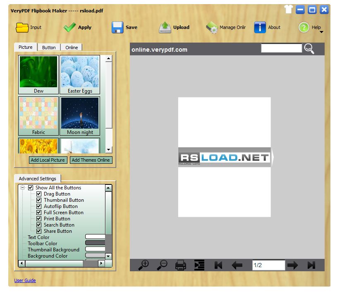The image size is (342, 294).
Task: Uncheck Autoflip Button option
Action: point(39,206)
